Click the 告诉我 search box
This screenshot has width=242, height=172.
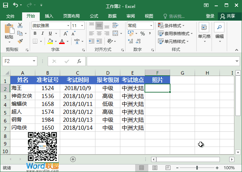(174, 16)
